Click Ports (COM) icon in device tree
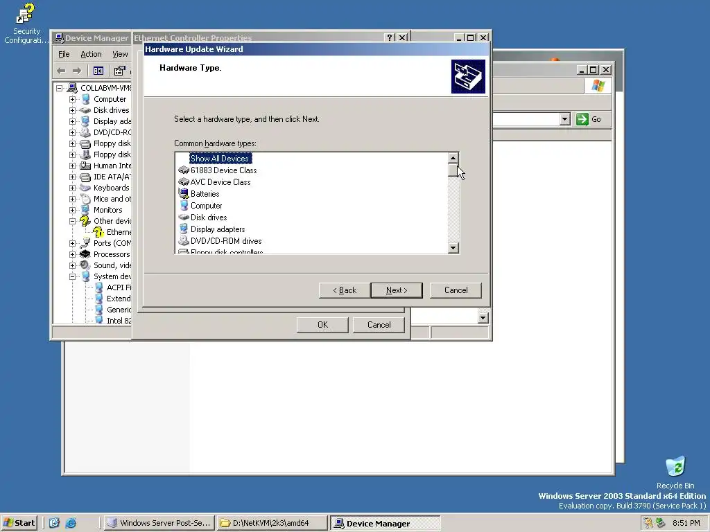Screen dimensions: 710x532 coord(85,243)
